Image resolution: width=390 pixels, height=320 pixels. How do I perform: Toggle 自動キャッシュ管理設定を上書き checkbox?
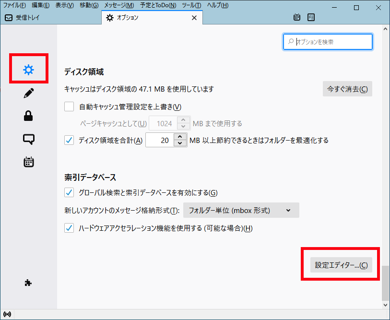tap(69, 107)
